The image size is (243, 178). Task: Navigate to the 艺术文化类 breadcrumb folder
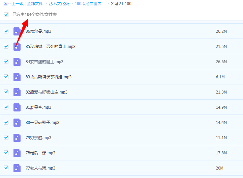pyautogui.click(x=59, y=4)
